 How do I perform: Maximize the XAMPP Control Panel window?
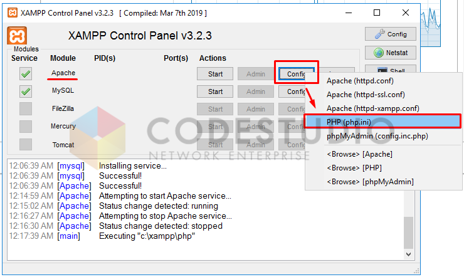377,13
